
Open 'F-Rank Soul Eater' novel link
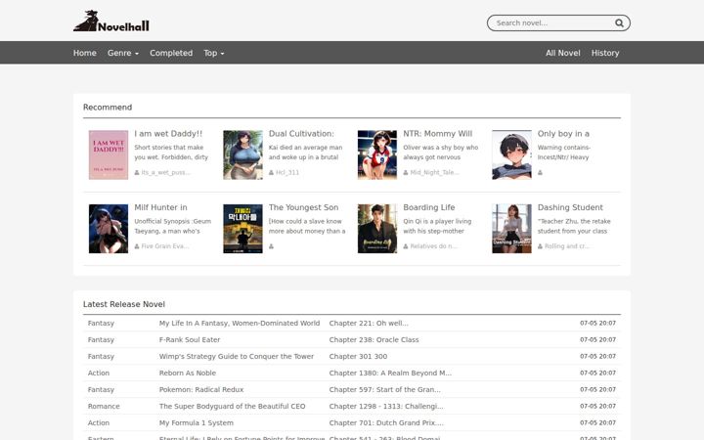[x=190, y=340]
